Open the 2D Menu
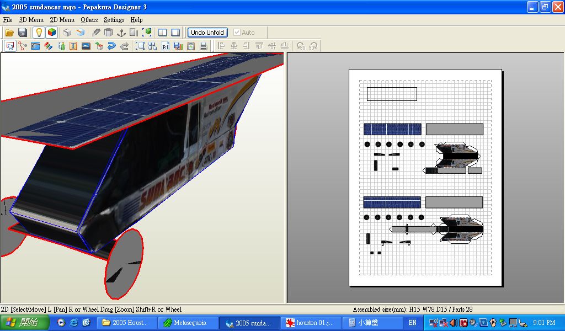 [62, 20]
